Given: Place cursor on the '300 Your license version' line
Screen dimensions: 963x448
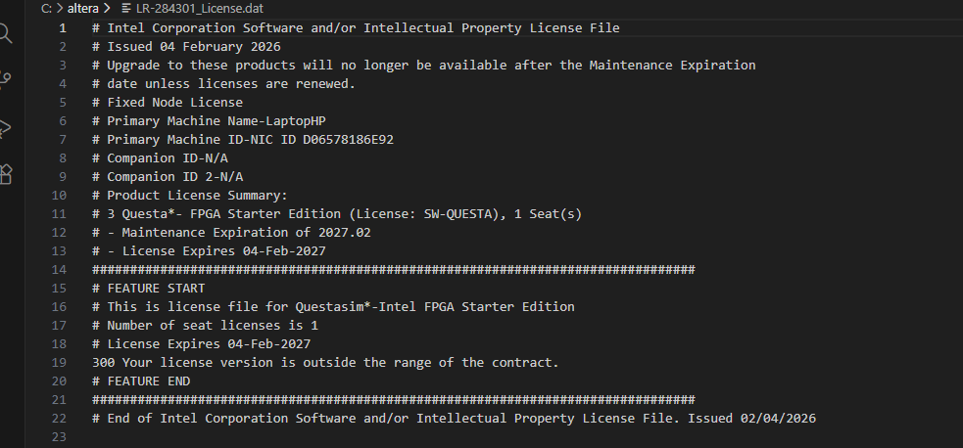Looking at the screenshot, I should 325,362.
